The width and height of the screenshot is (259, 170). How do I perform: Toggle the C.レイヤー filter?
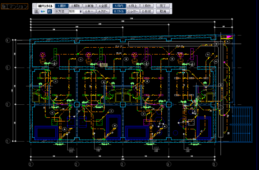(x=133, y=11)
